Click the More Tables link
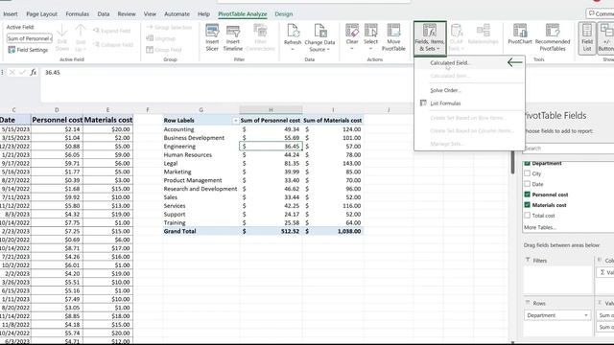 539,227
